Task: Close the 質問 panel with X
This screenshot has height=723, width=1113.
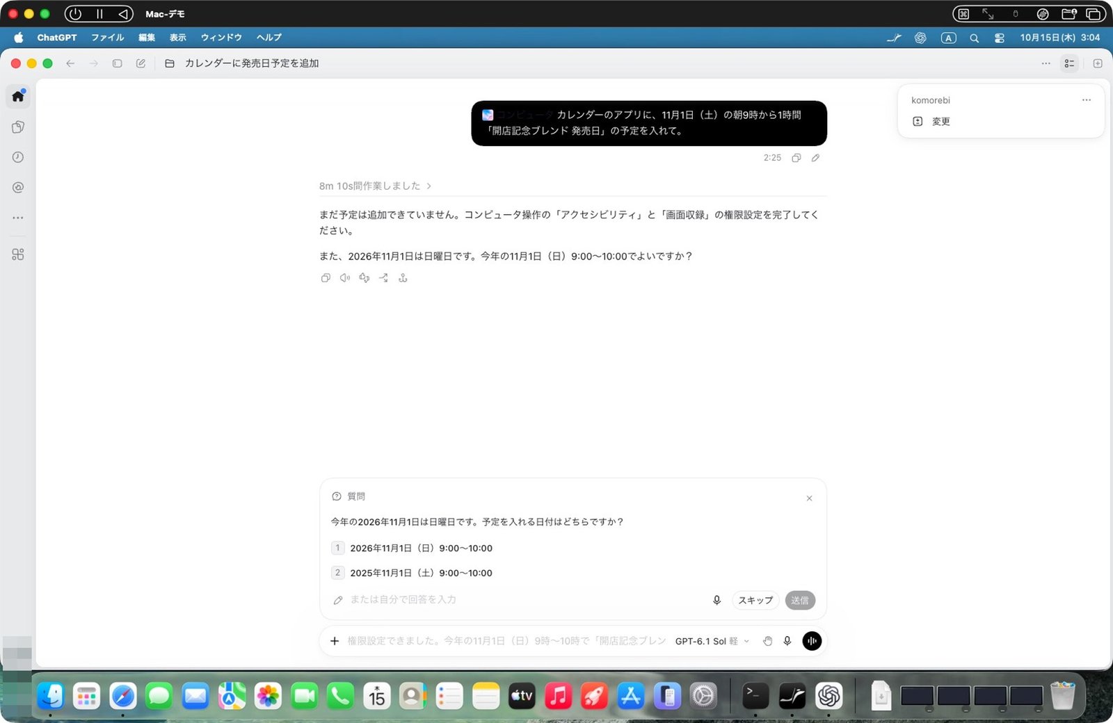Action: [809, 498]
